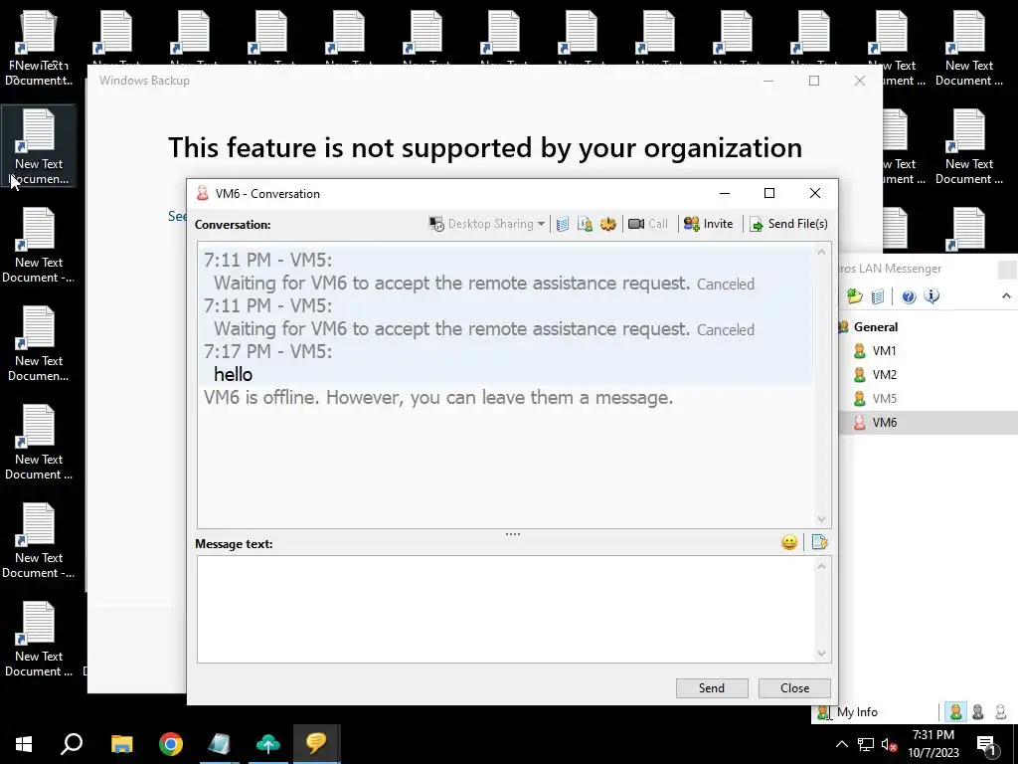Click the user info icon in conversation toolbar

point(585,224)
